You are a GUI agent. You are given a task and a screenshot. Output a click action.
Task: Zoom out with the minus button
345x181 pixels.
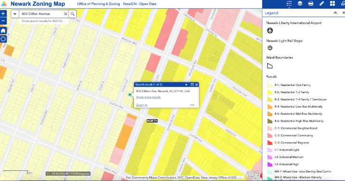pos(3,21)
